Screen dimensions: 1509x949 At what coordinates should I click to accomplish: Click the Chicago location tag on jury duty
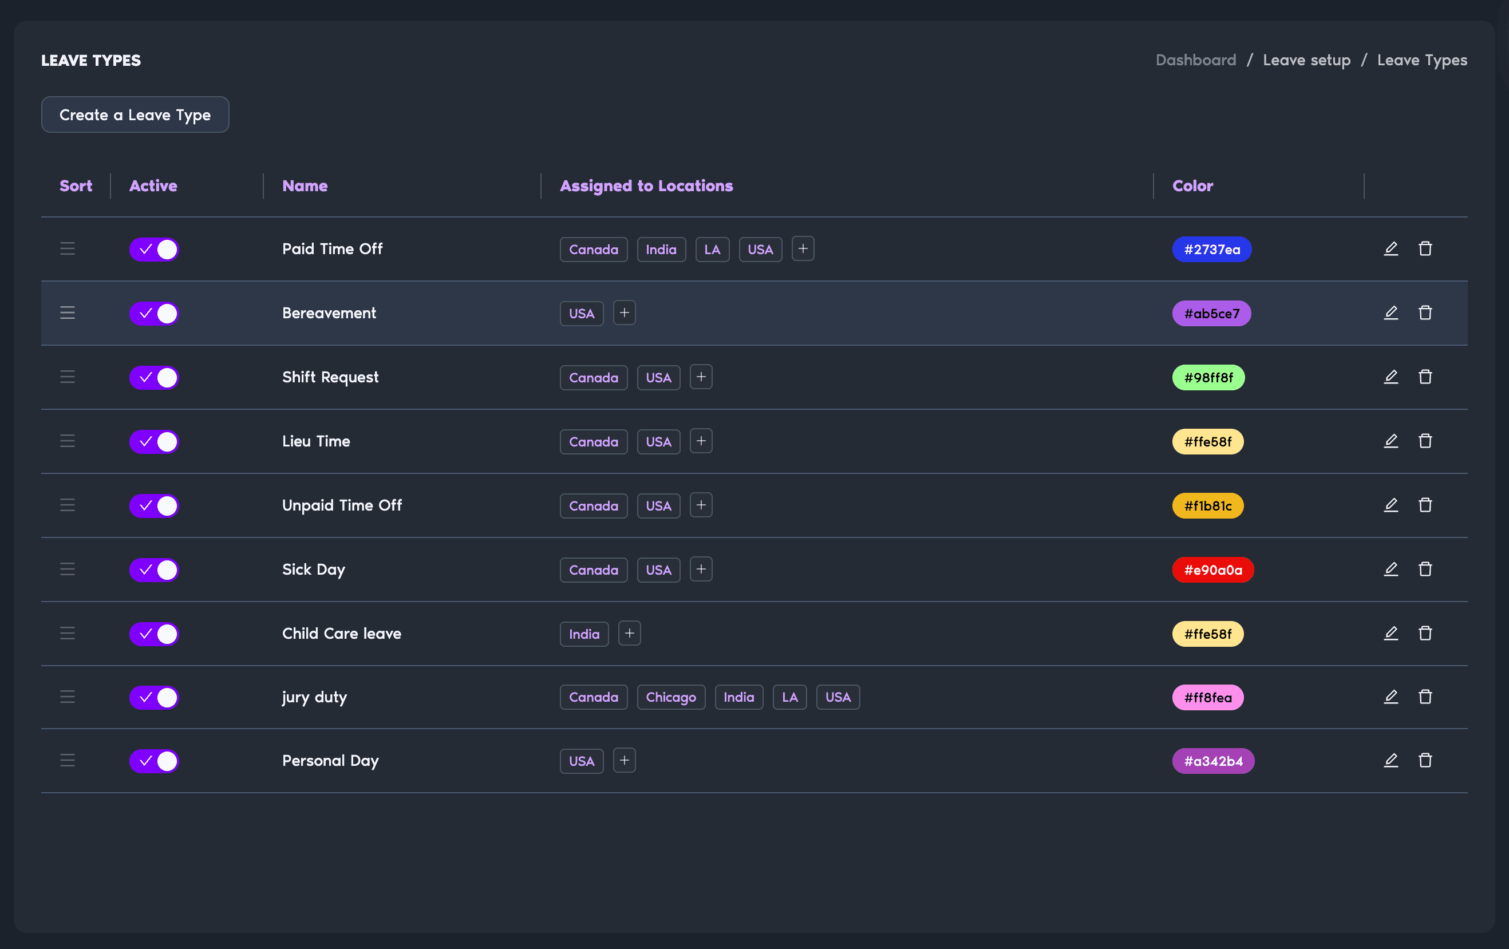(671, 697)
